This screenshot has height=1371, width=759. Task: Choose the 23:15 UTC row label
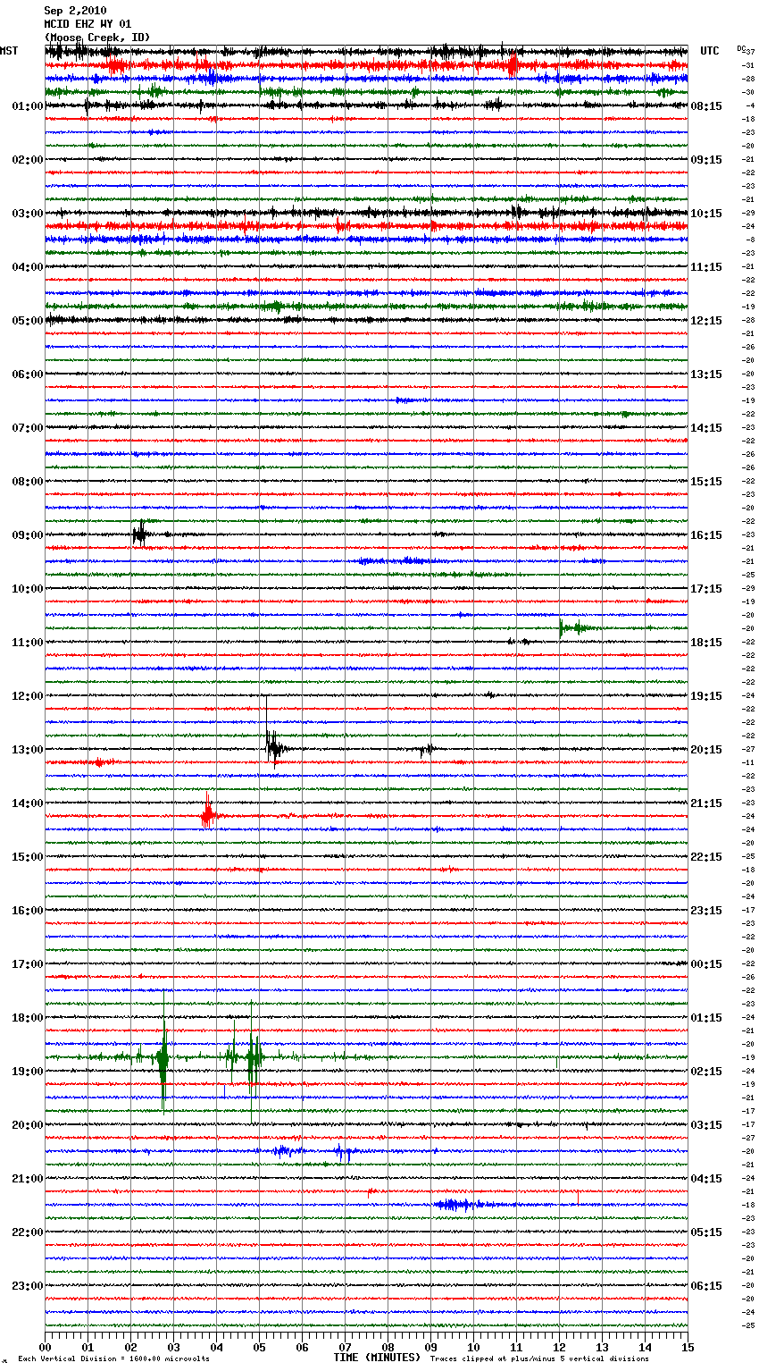click(x=706, y=911)
